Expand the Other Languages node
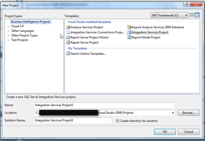 coord(9,31)
